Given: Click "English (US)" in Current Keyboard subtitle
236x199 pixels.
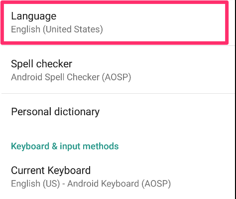Looking at the screenshot, I should click(35, 184).
